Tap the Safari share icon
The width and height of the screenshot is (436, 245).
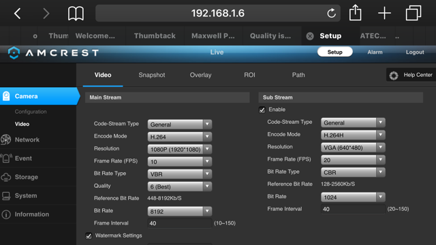point(355,13)
